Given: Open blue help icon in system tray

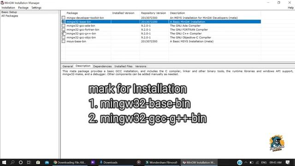Looking at the screenshot, I should coord(240,162).
